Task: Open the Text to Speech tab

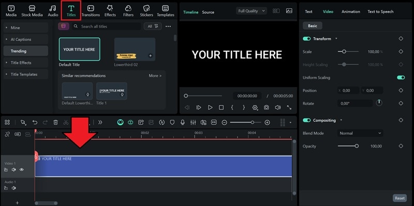Action: [380, 11]
